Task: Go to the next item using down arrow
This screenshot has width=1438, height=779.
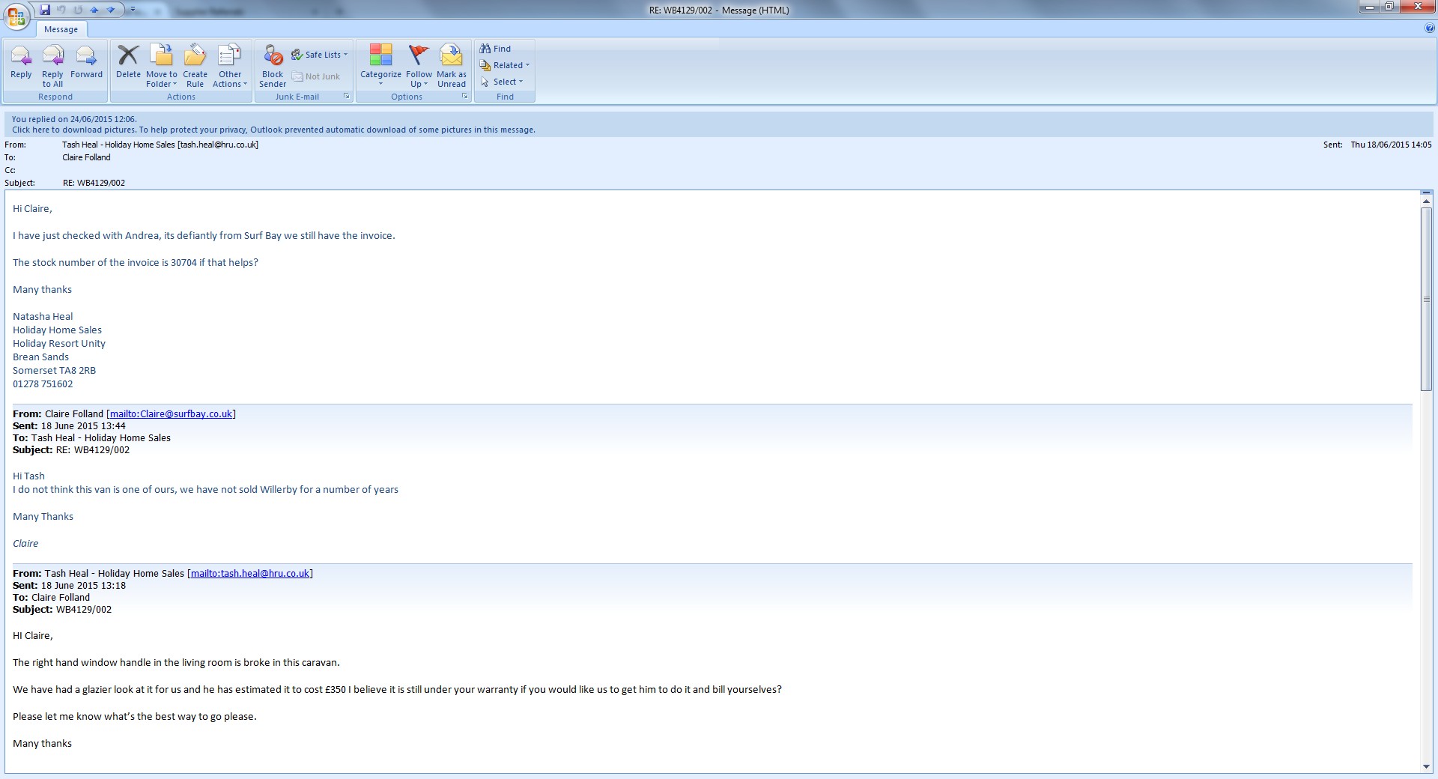Action: tap(111, 10)
